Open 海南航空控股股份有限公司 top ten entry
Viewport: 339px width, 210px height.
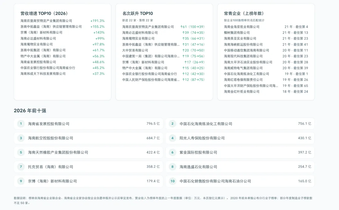(89, 138)
